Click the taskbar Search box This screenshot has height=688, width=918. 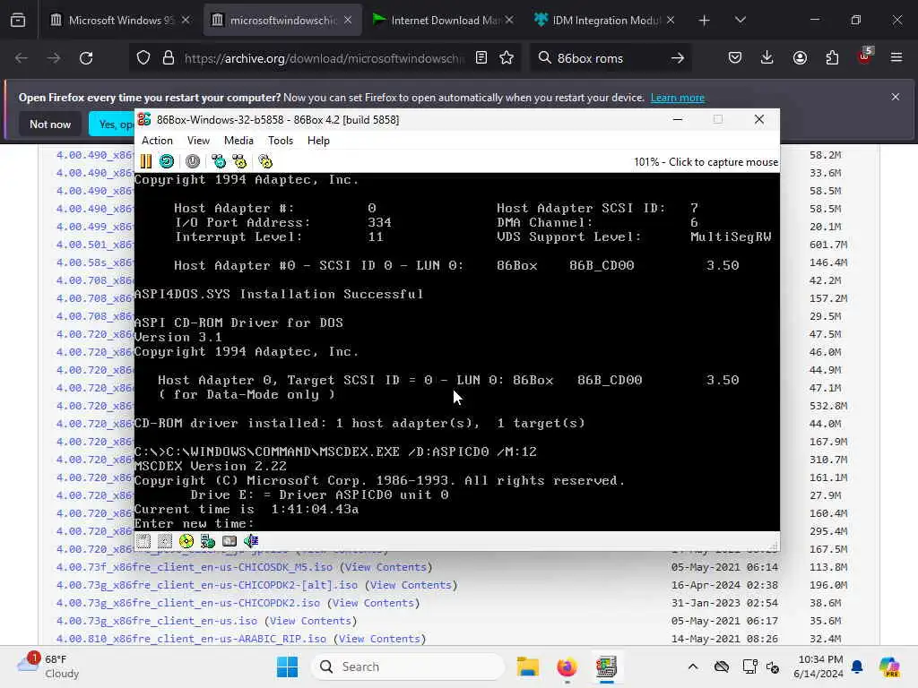pos(408,666)
